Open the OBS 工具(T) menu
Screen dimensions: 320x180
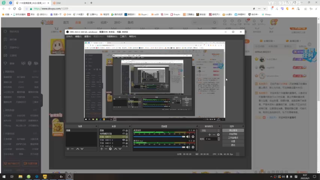[123, 36]
